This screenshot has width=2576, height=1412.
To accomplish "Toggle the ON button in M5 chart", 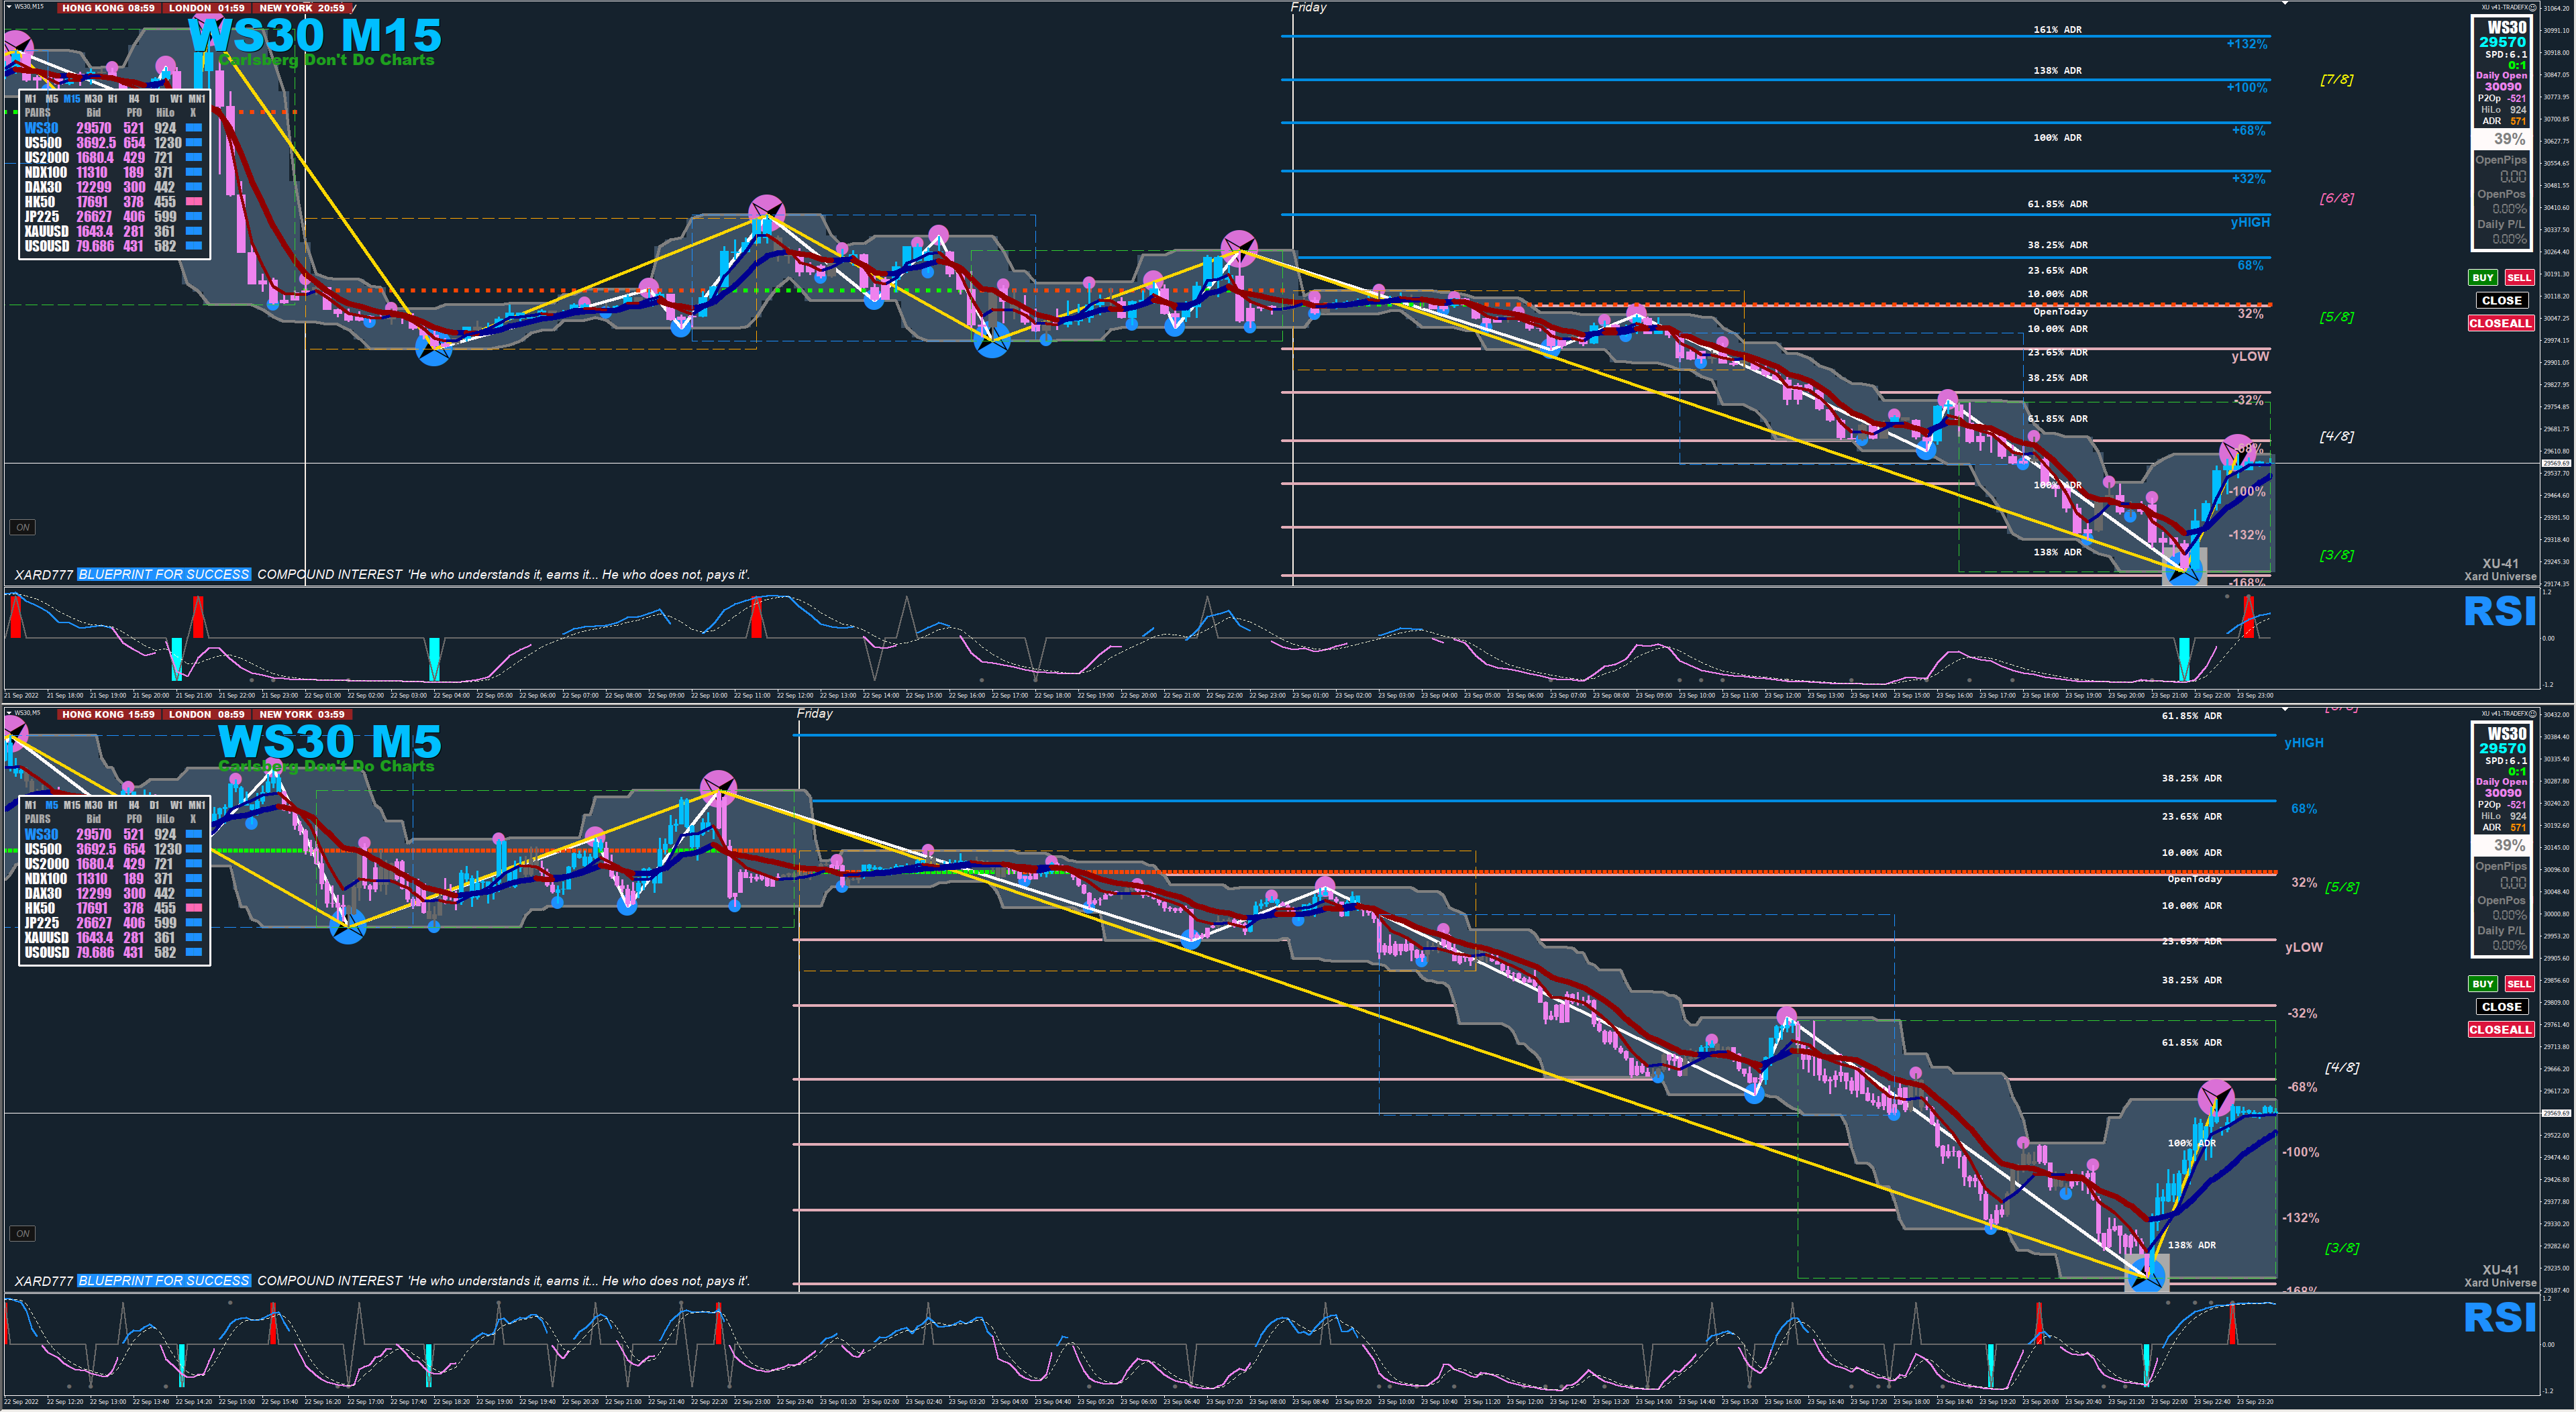I will pos(22,1233).
